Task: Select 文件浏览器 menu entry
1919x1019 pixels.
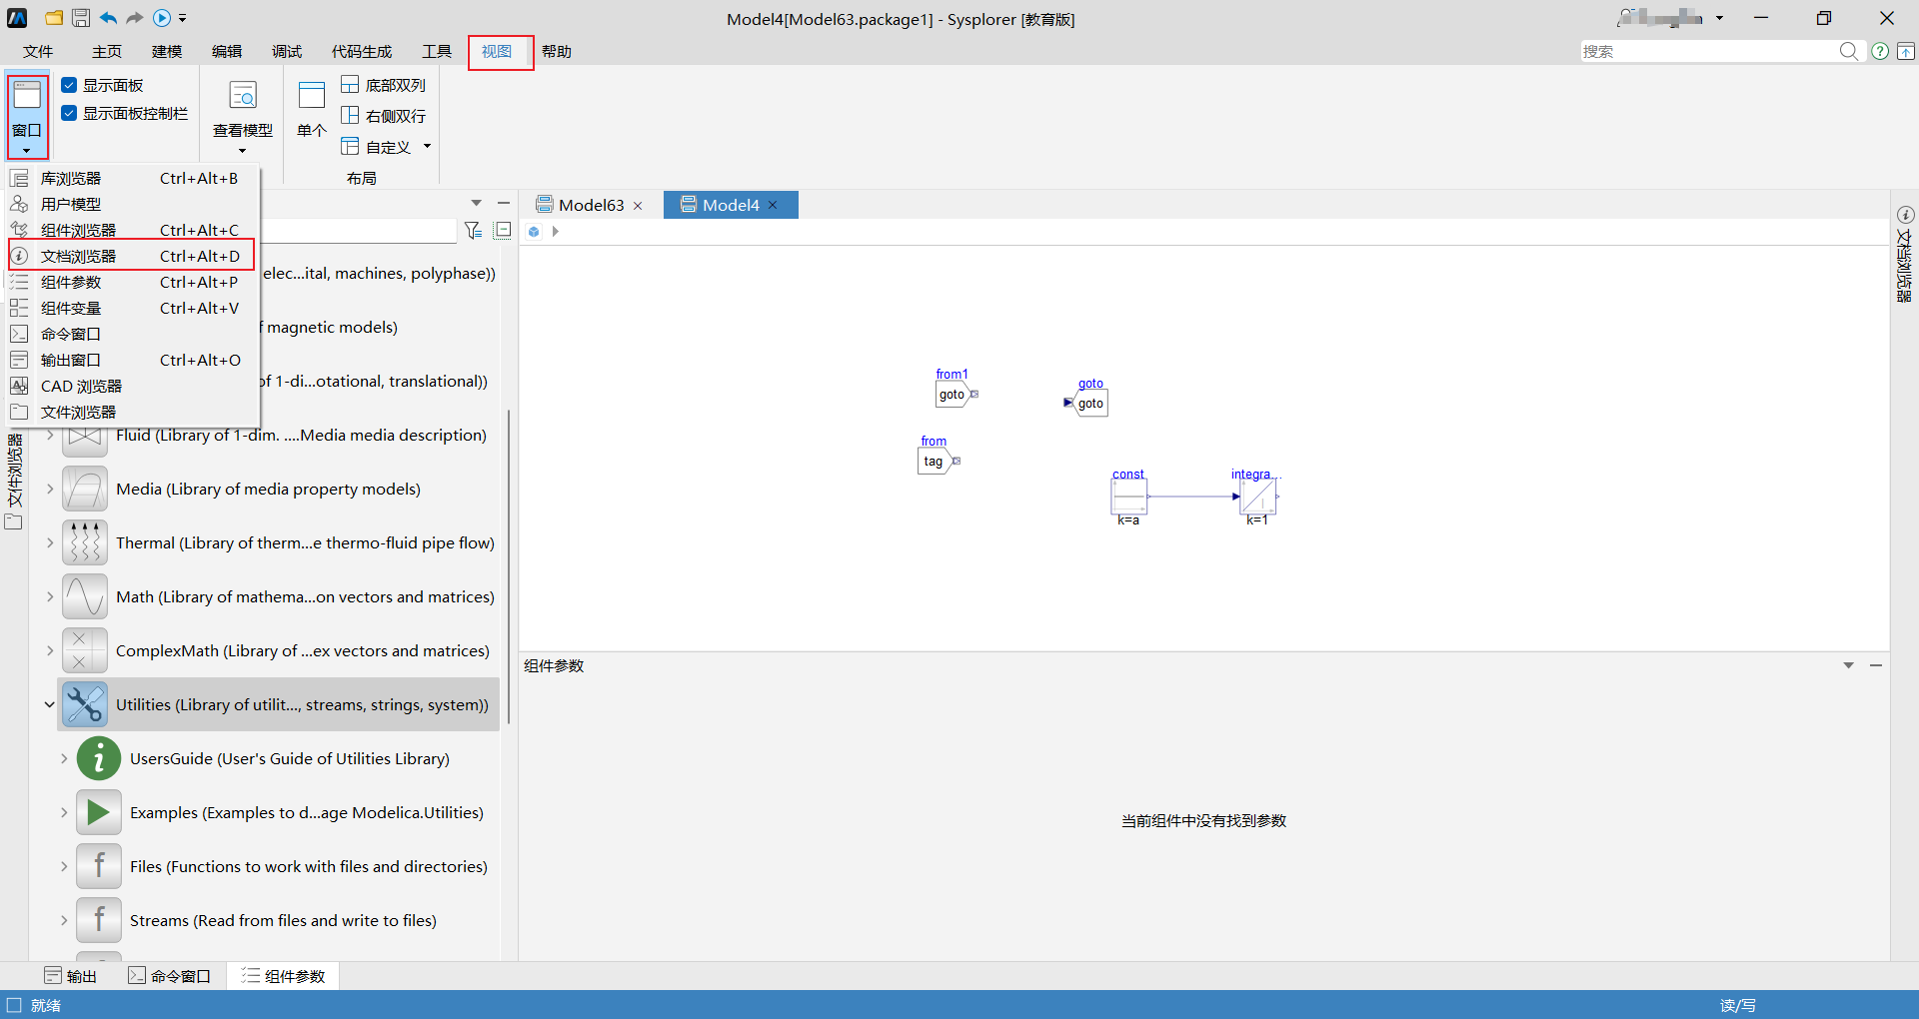Action: coord(132,412)
